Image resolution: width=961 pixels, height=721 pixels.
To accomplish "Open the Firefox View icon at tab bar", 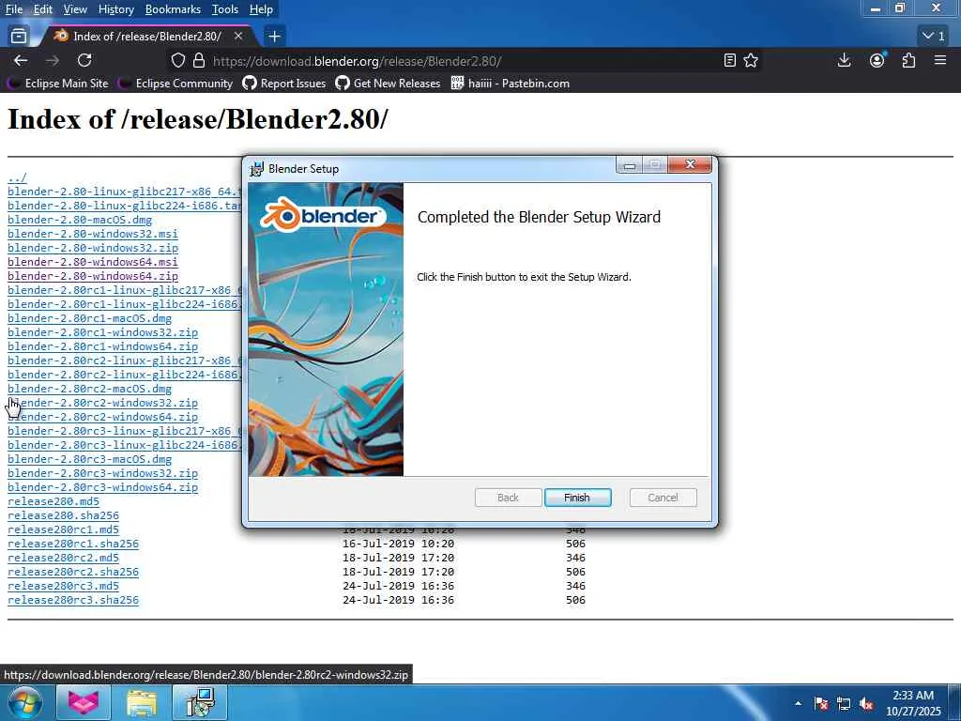I will [x=19, y=37].
